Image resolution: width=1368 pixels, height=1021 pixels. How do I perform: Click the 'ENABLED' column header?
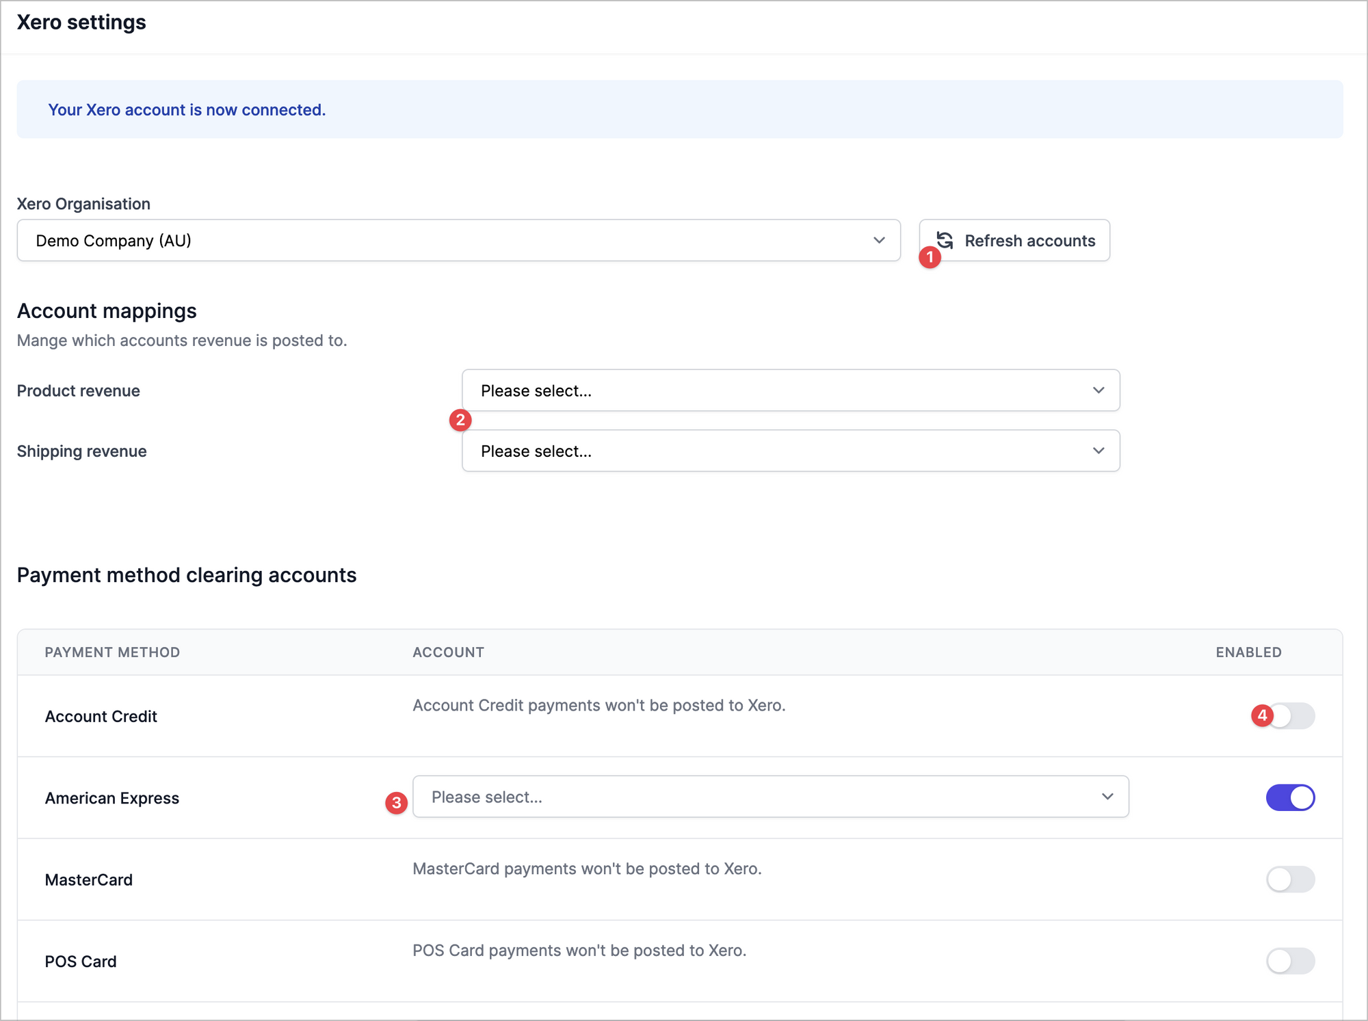[x=1249, y=652]
